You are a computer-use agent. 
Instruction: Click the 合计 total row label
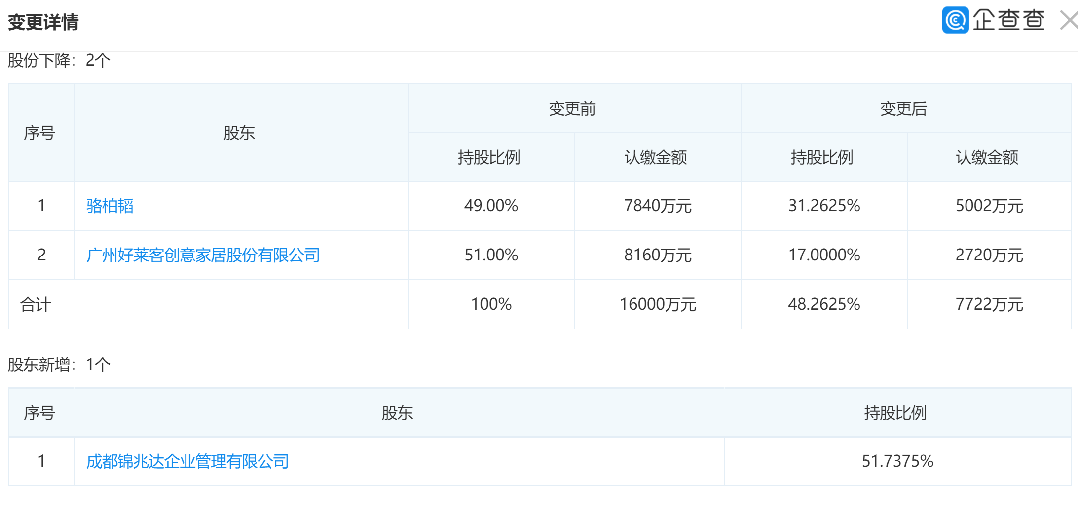[36, 304]
